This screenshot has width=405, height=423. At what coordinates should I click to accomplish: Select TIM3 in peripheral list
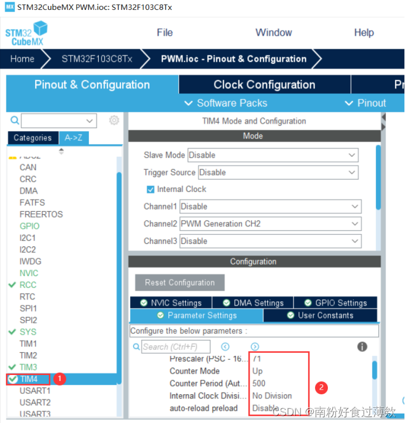(28, 367)
